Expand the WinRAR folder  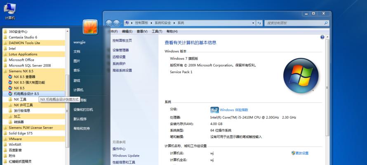34,144
